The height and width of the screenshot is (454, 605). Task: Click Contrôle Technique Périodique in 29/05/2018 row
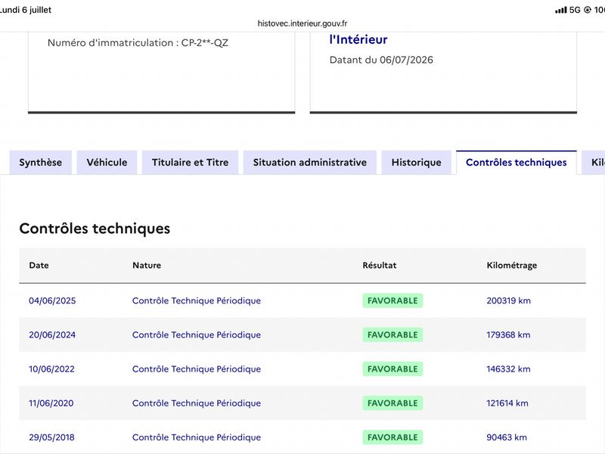coord(197,437)
